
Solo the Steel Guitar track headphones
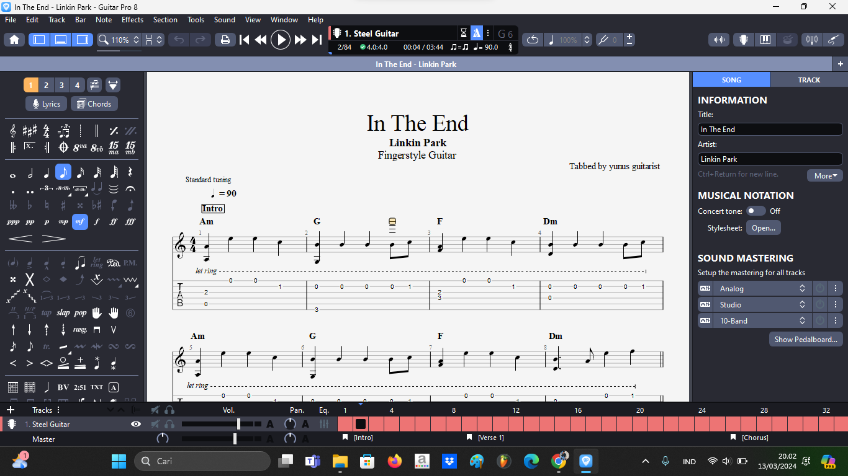(x=169, y=424)
